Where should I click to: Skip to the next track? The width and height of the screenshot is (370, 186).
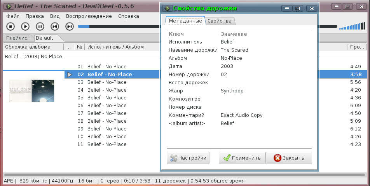(x=69, y=26)
